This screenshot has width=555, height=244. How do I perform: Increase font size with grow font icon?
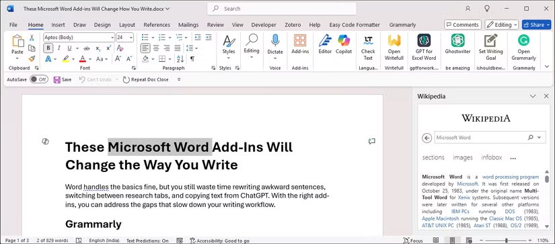pos(118,58)
